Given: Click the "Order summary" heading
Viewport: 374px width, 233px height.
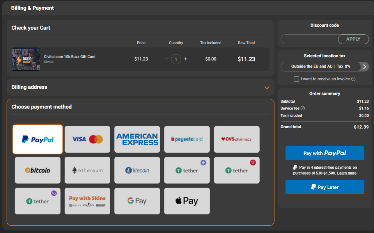Looking at the screenshot, I should [x=325, y=94].
